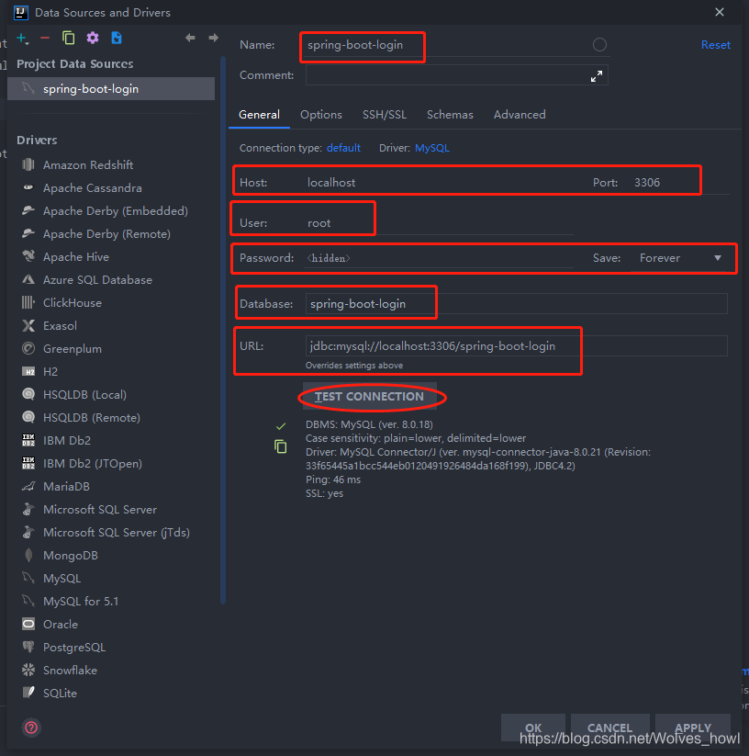Click the color circle next to Name

599,45
